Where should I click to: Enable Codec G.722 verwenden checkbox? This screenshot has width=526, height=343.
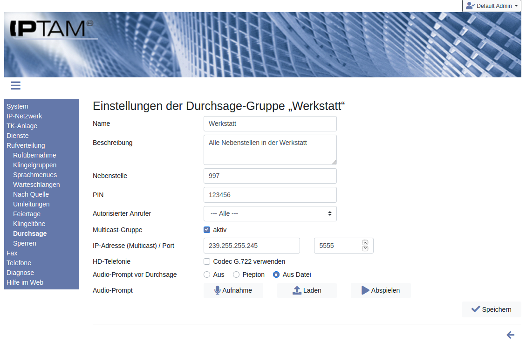point(207,261)
